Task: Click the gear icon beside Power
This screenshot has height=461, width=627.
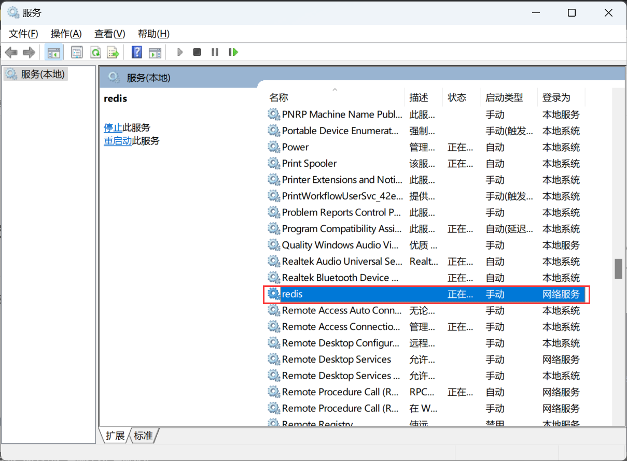Action: tap(273, 147)
